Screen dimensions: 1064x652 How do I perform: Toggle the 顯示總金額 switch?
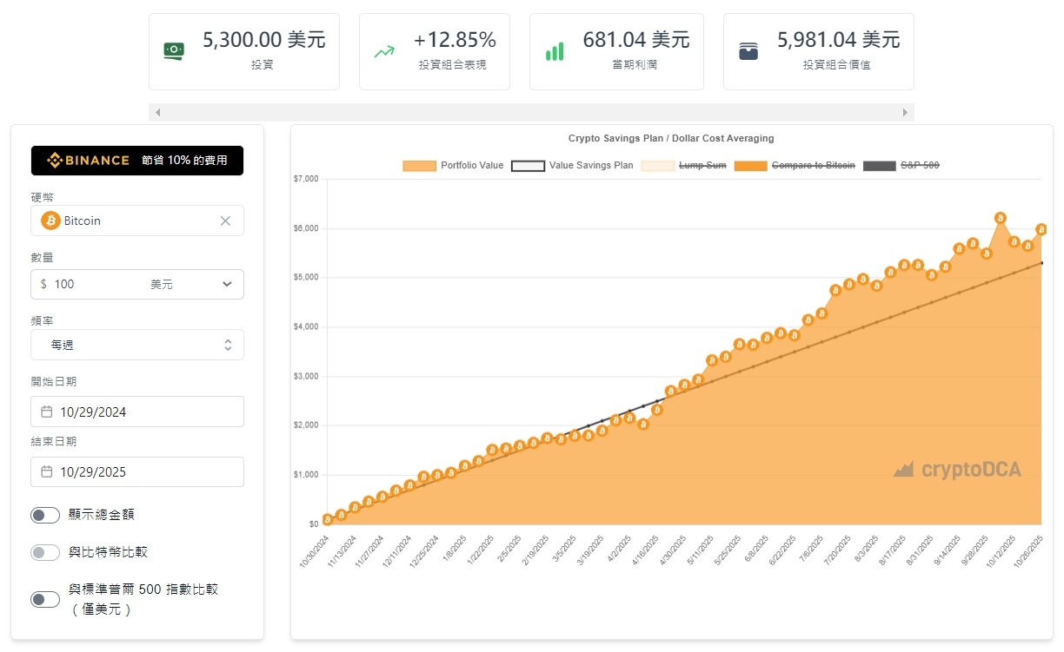point(45,515)
